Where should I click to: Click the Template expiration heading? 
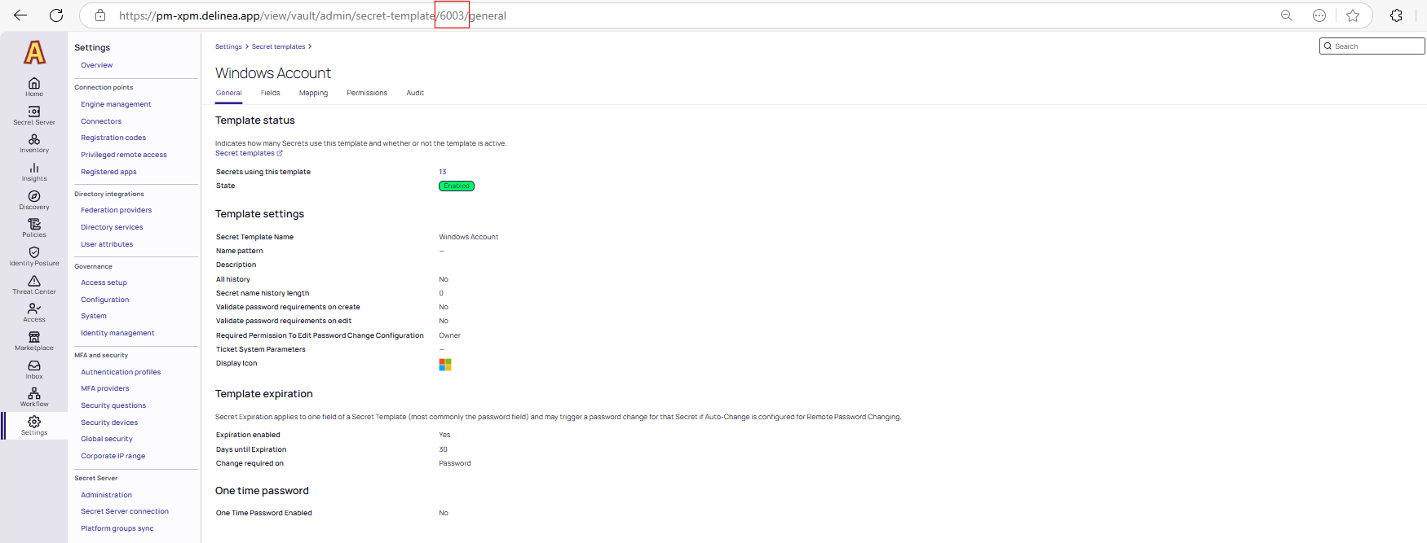click(x=264, y=394)
